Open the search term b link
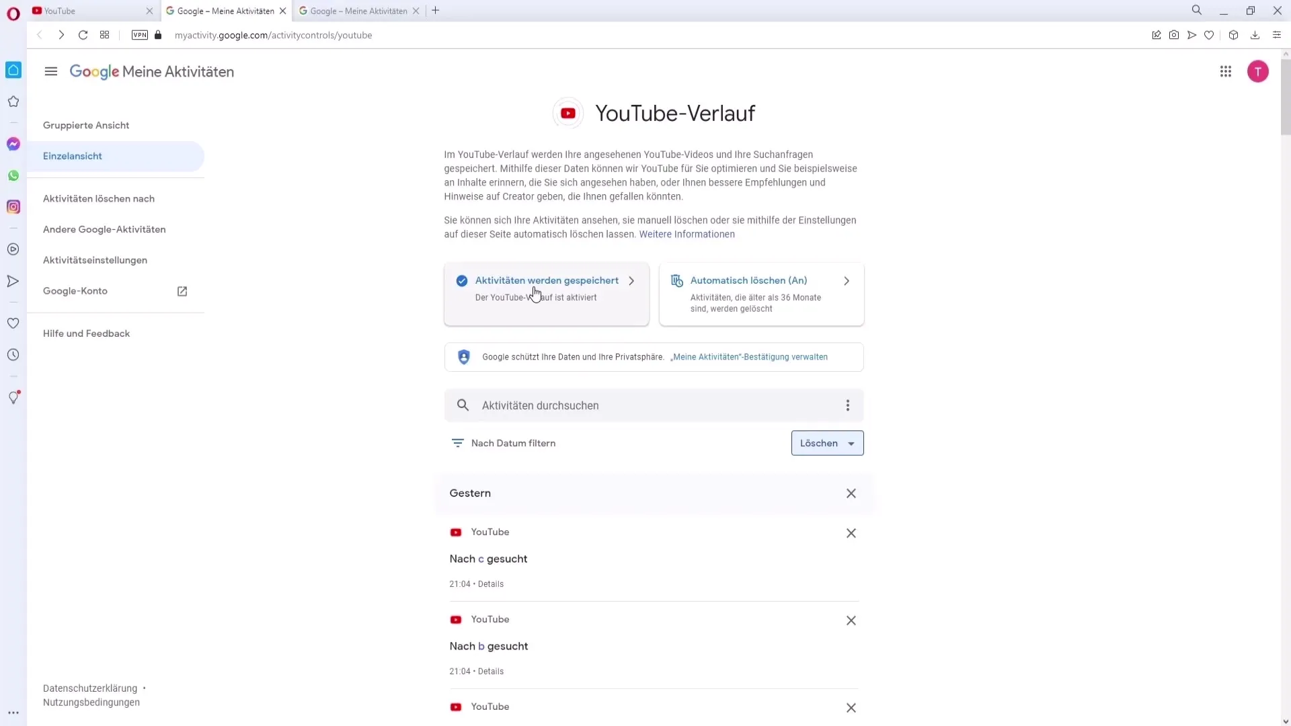Image resolution: width=1291 pixels, height=726 pixels. pos(481,646)
